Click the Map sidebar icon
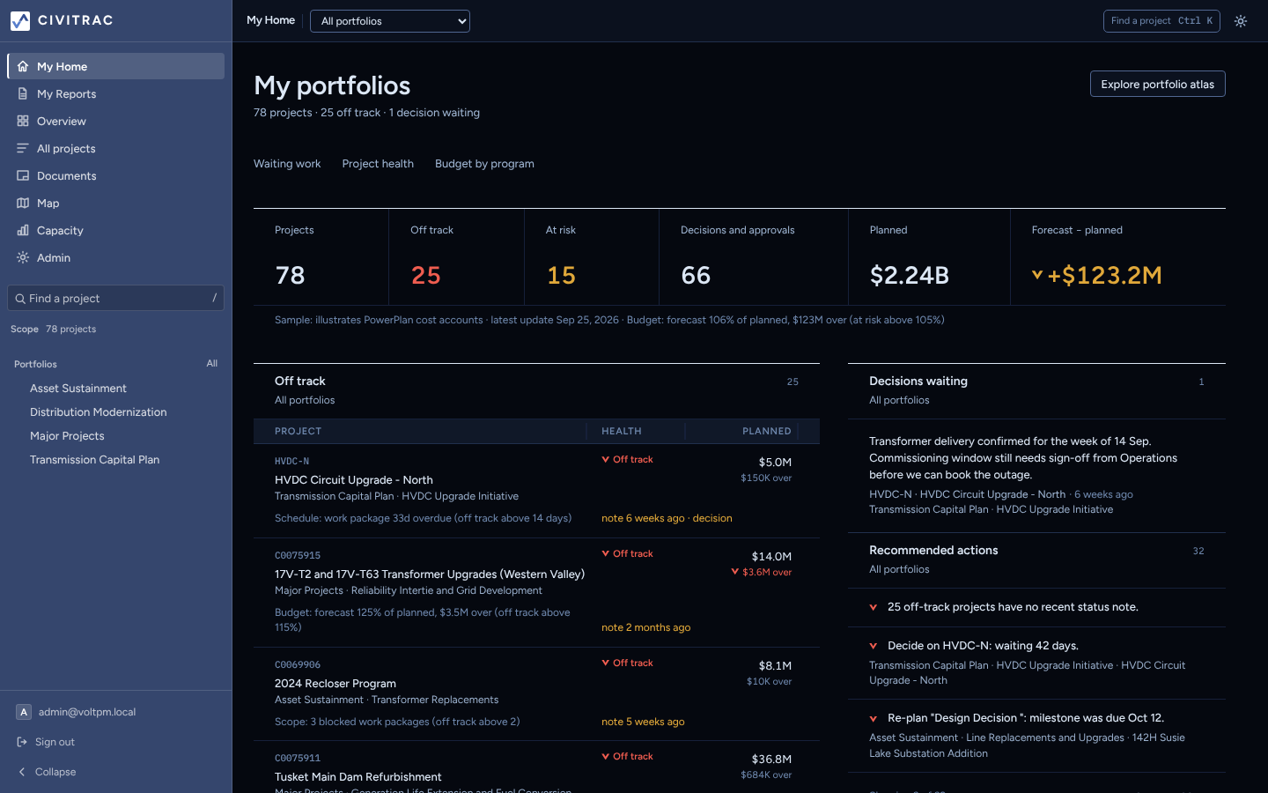This screenshot has height=793, width=1268. pos(23,203)
